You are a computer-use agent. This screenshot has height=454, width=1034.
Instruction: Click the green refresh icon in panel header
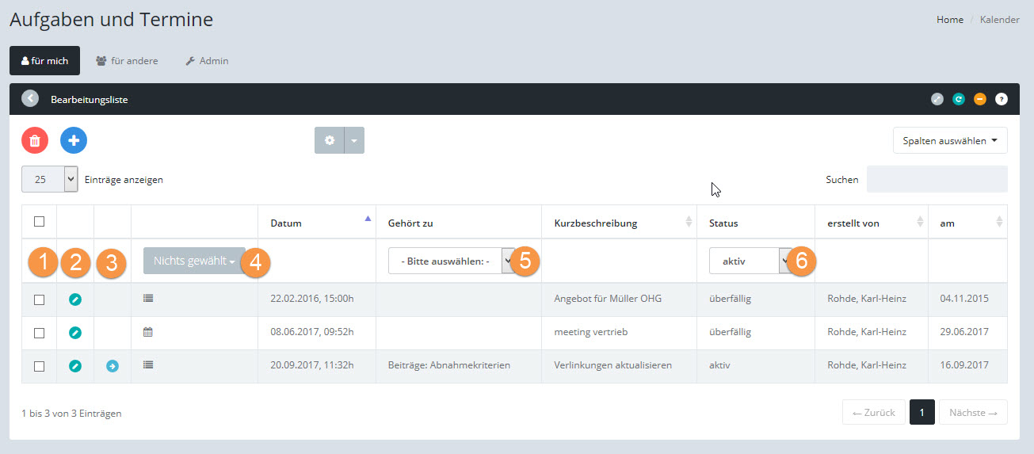tap(959, 99)
